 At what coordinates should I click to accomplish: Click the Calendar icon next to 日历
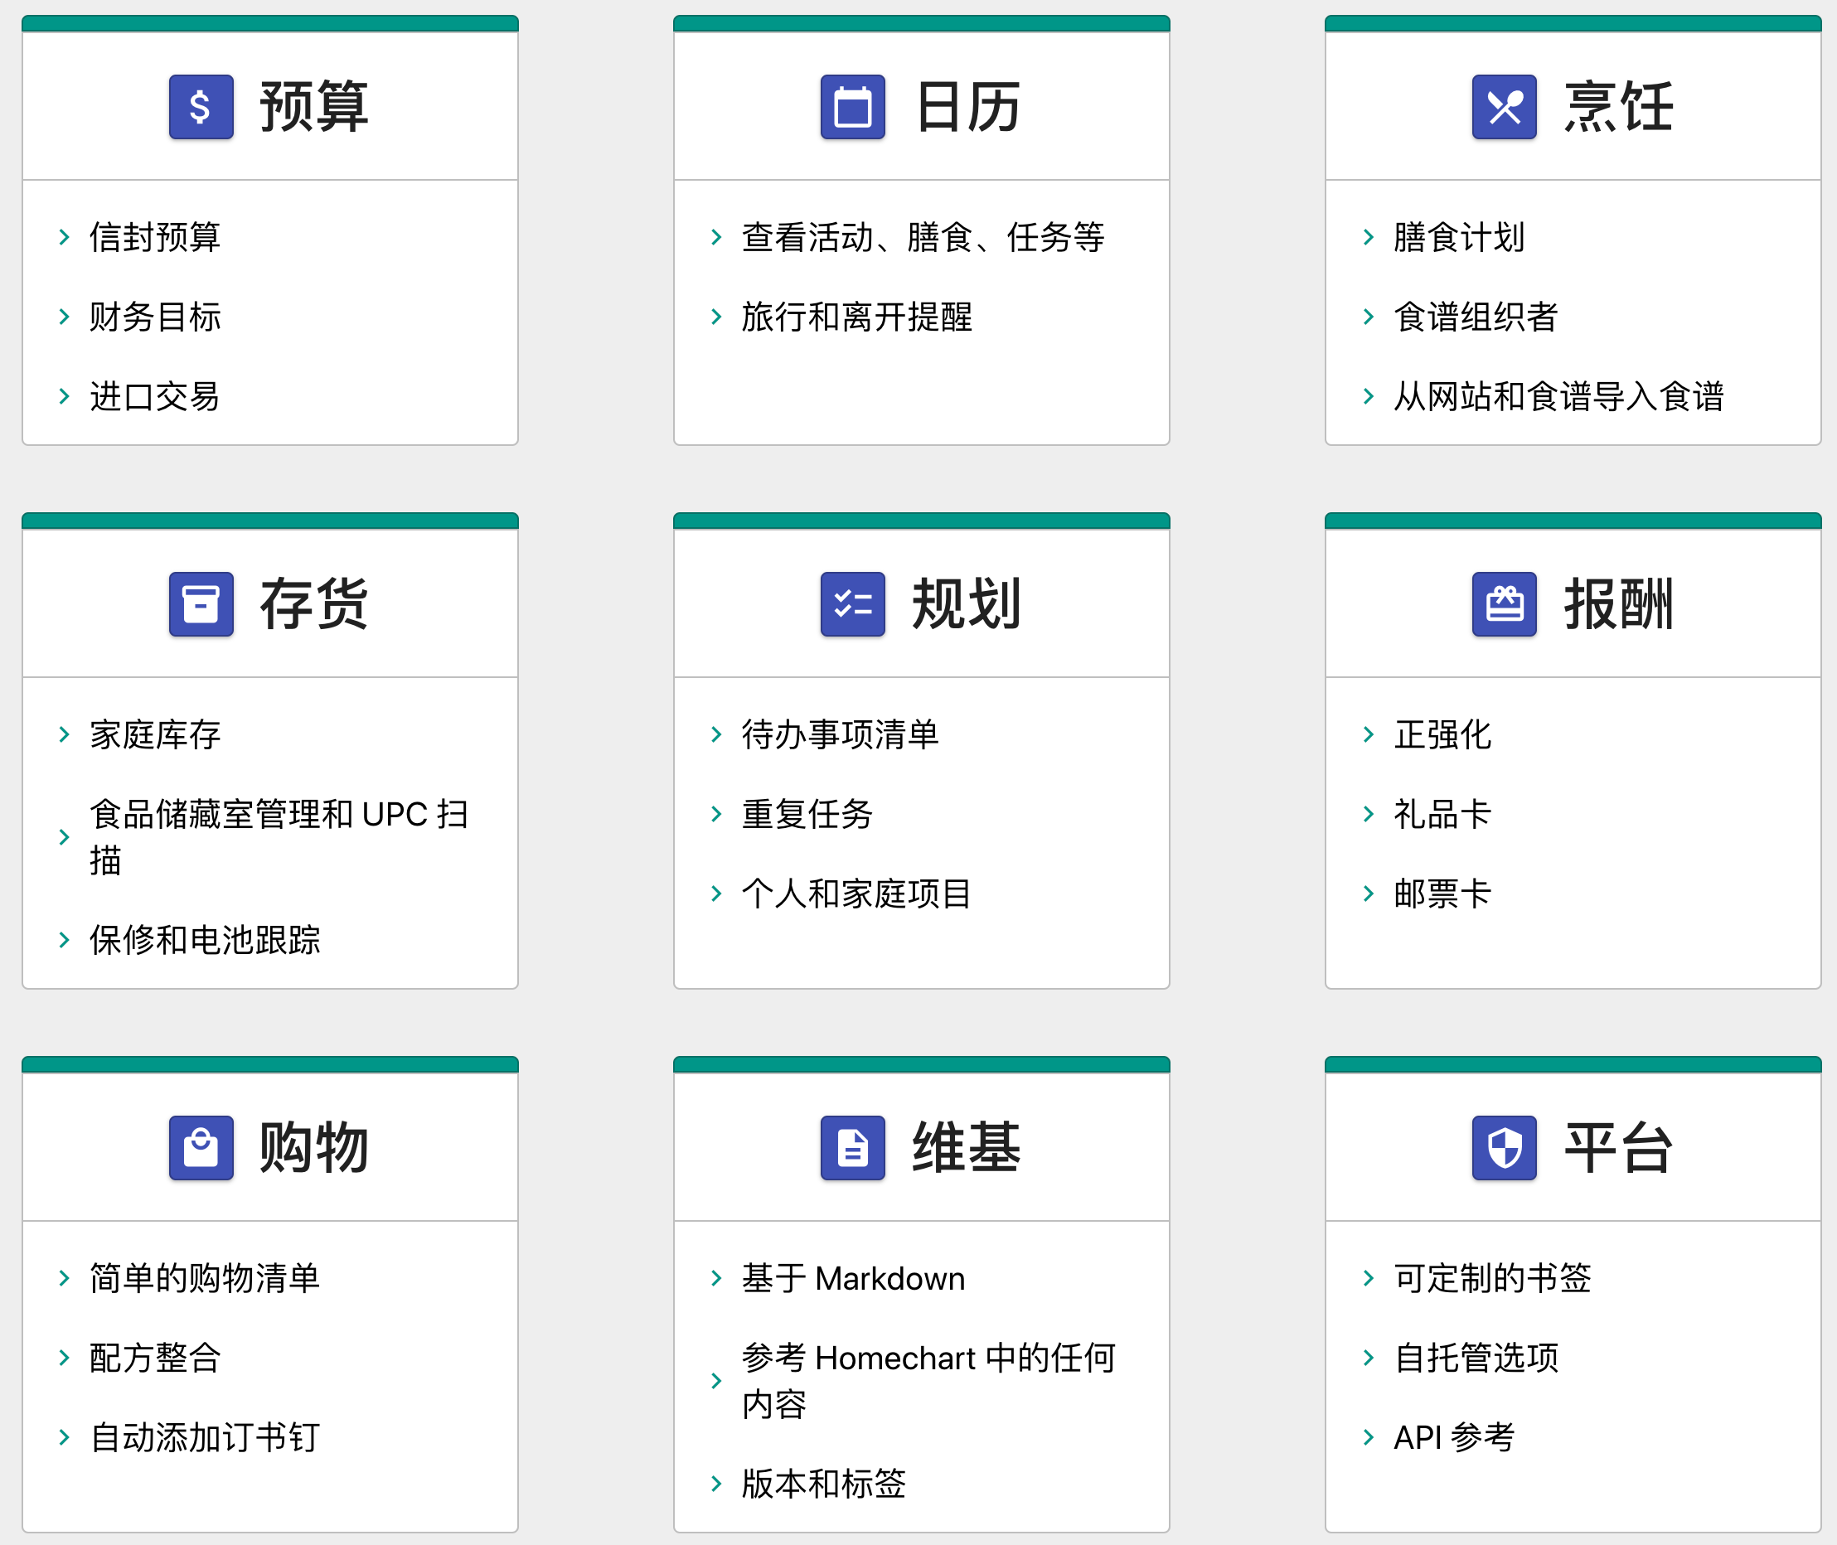tap(851, 107)
